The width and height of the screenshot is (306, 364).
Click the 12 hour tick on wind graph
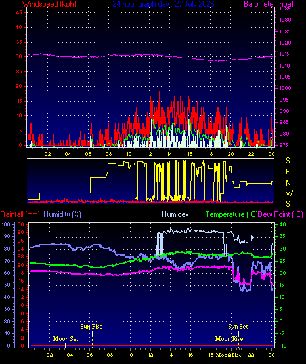(x=149, y=154)
